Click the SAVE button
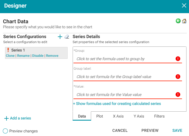 (177, 130)
